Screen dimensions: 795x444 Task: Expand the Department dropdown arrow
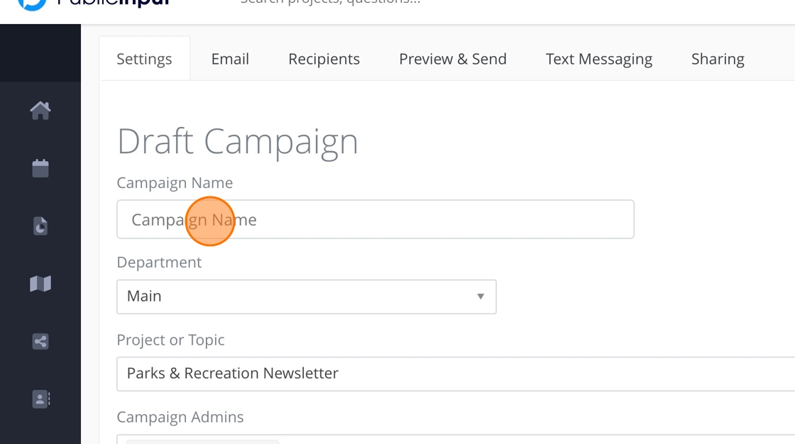[481, 296]
